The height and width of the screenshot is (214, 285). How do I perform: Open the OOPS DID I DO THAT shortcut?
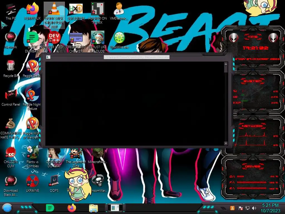pyautogui.click(x=54, y=158)
